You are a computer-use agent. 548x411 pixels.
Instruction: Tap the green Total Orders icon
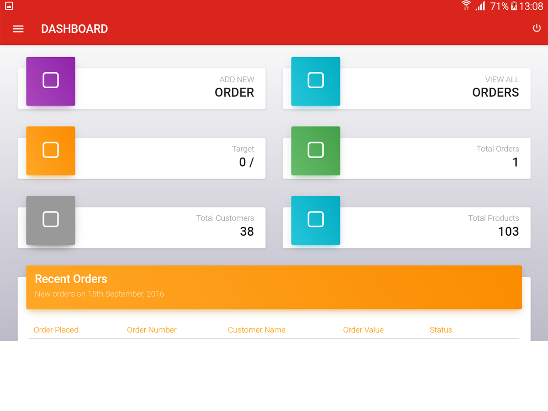(x=316, y=150)
